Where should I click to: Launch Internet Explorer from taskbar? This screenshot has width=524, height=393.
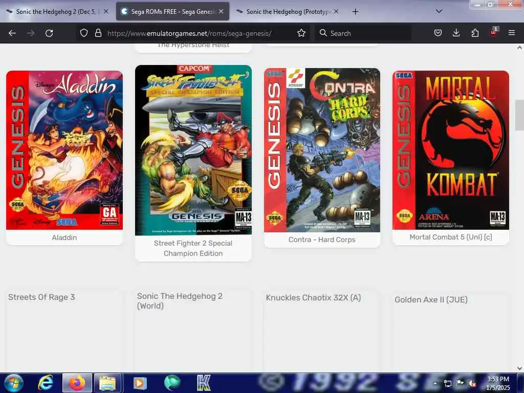(x=46, y=383)
